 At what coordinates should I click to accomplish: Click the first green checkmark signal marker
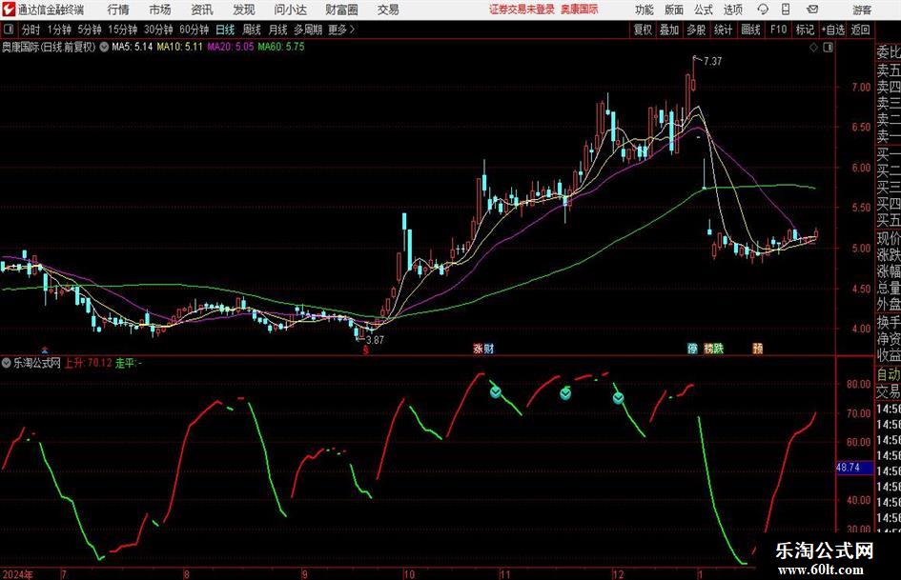click(x=496, y=392)
